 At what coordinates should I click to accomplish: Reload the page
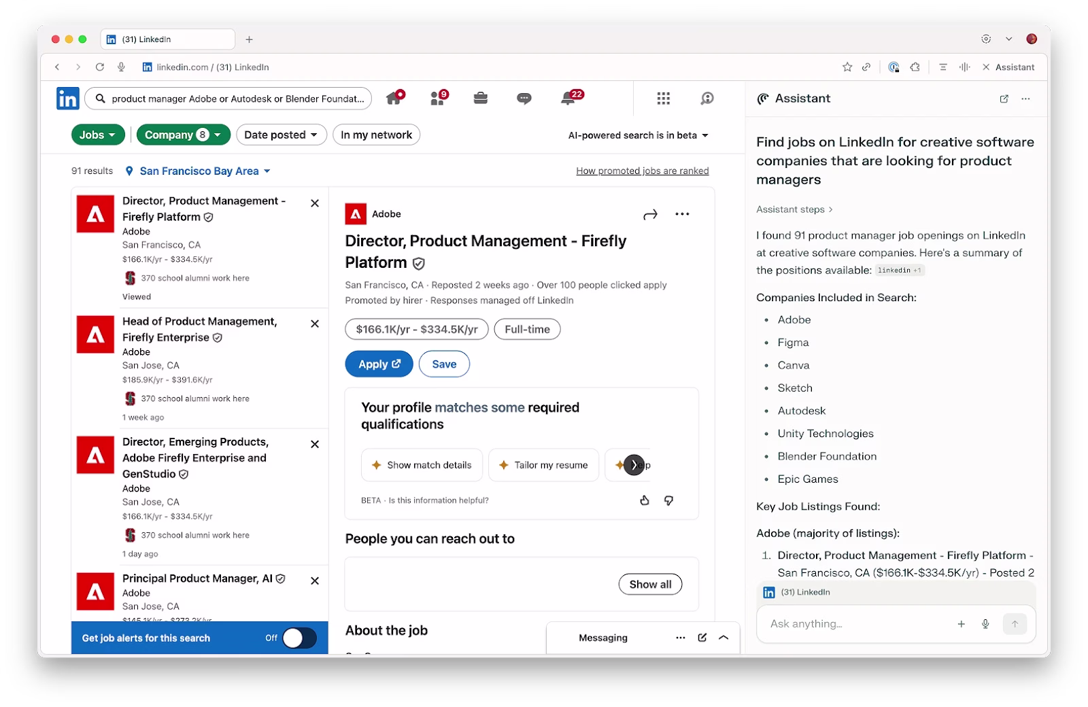pyautogui.click(x=100, y=67)
